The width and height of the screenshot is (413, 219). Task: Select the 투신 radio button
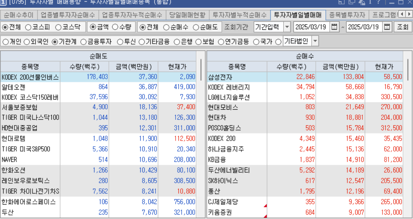click(120, 42)
